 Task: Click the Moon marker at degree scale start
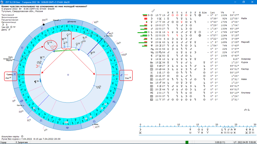click(140, 130)
